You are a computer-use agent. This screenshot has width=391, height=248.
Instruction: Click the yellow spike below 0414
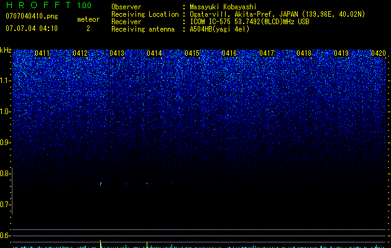click(147, 244)
